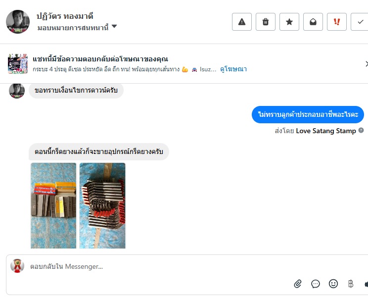Open the second photo of tapping knives
The width and height of the screenshot is (368, 300).
(102, 205)
